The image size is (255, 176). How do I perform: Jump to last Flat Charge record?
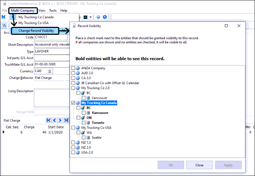pyautogui.click(x=65, y=120)
